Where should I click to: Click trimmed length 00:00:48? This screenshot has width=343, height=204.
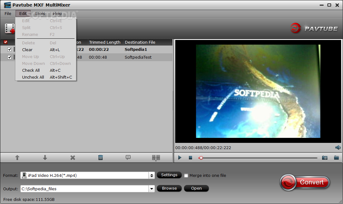[98, 57]
